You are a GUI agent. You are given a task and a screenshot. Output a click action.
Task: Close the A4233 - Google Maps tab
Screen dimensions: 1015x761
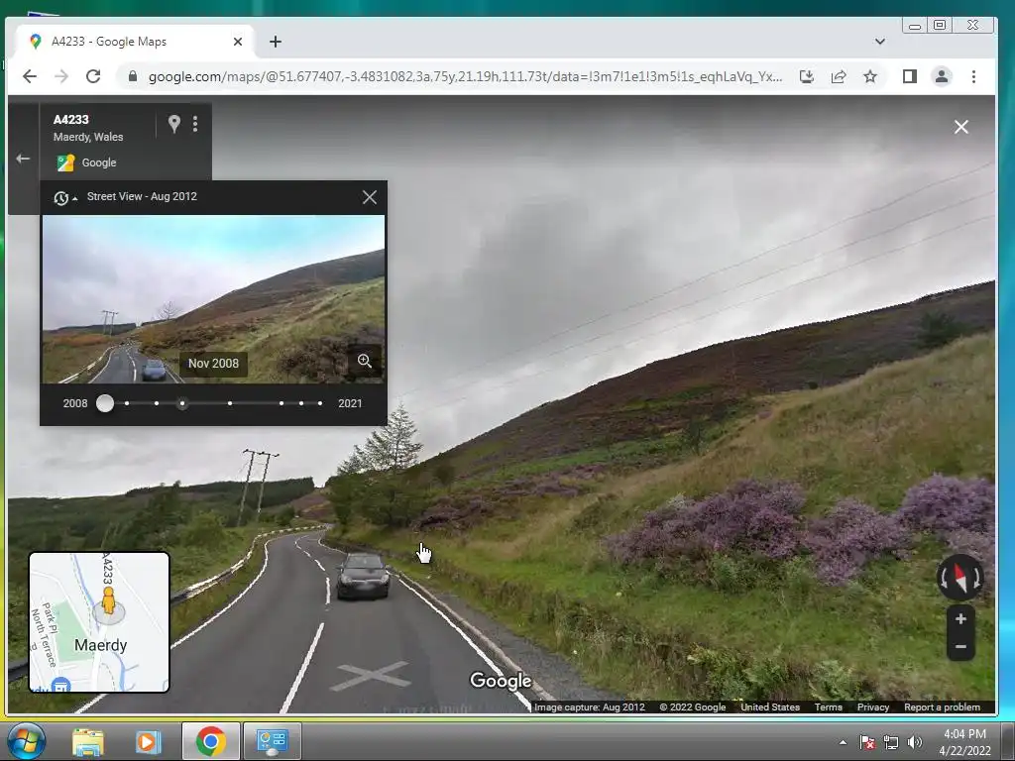pyautogui.click(x=238, y=42)
